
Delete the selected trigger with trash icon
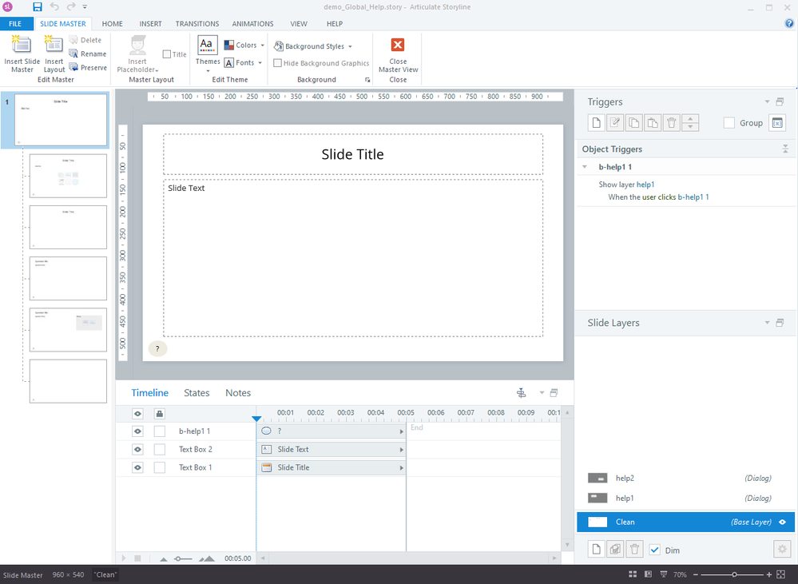coord(672,123)
